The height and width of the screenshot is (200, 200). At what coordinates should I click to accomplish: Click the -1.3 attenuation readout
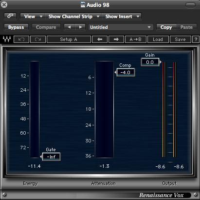104,166
